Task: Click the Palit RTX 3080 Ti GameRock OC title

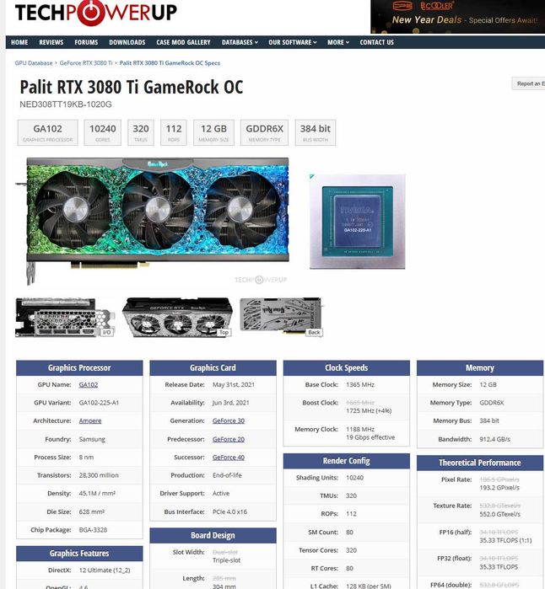Action: (132, 87)
